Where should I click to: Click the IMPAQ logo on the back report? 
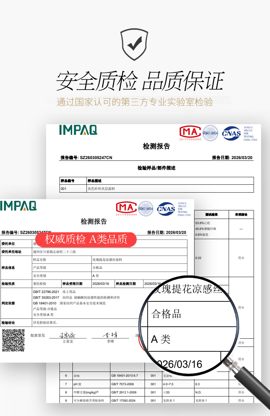coord(78,130)
